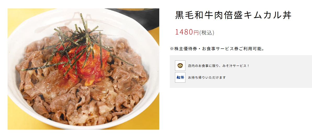Click the blank white area below the info box
Screen dimensions: 312x137
[239, 111]
